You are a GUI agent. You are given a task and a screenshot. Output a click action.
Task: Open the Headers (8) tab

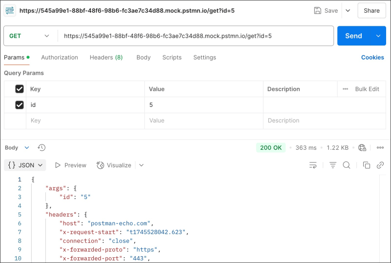coord(106,57)
